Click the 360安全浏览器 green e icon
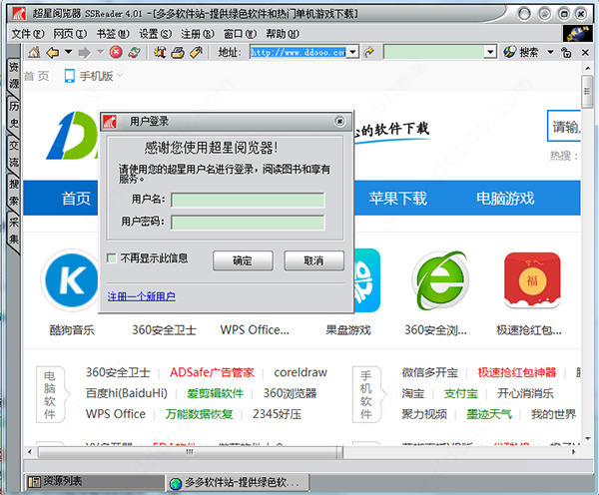 [440, 280]
